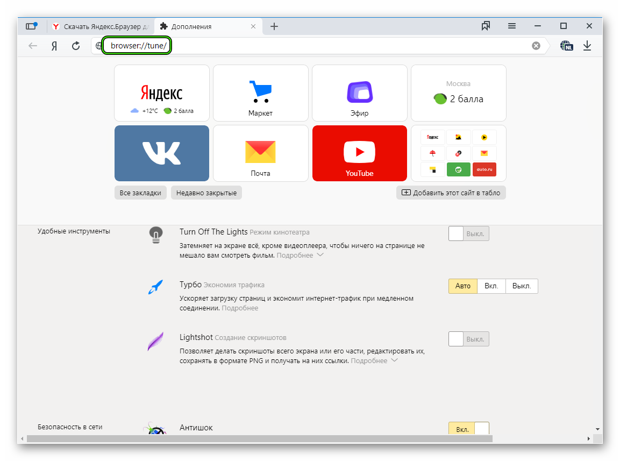This screenshot has width=620, height=461.
Task: Select the small yellow-black square icon
Action: (432, 169)
